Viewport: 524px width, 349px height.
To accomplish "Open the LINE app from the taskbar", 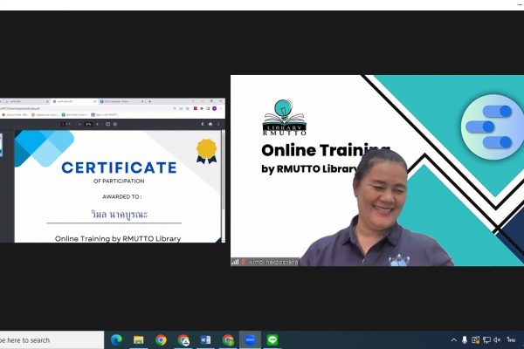I will 272,340.
